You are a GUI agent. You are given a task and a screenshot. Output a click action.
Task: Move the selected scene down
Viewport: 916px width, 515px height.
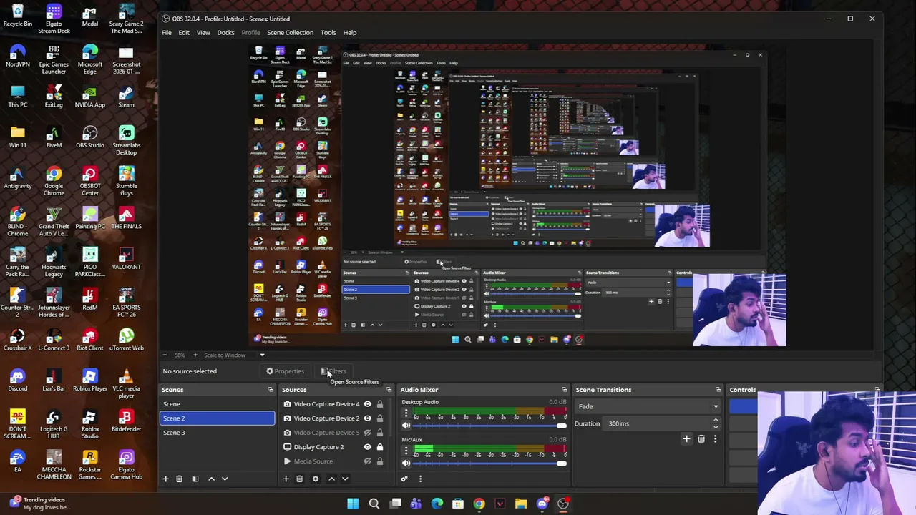[225, 479]
